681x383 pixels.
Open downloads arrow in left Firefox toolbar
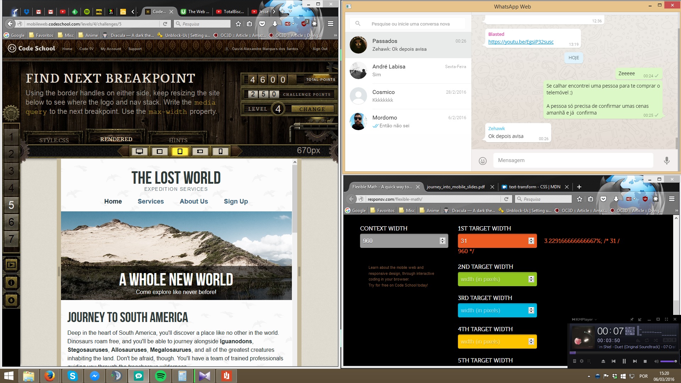(275, 24)
